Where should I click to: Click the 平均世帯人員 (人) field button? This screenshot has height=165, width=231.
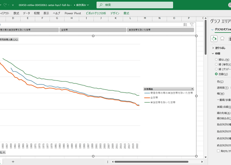click(9, 39)
